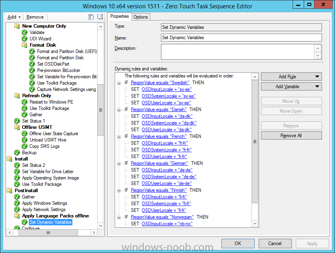Click the check icon beside Set Status 1
The height and width of the screenshot is (253, 335).
(x=17, y=121)
